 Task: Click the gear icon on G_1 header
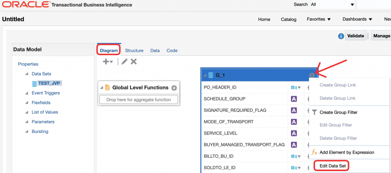(x=312, y=75)
